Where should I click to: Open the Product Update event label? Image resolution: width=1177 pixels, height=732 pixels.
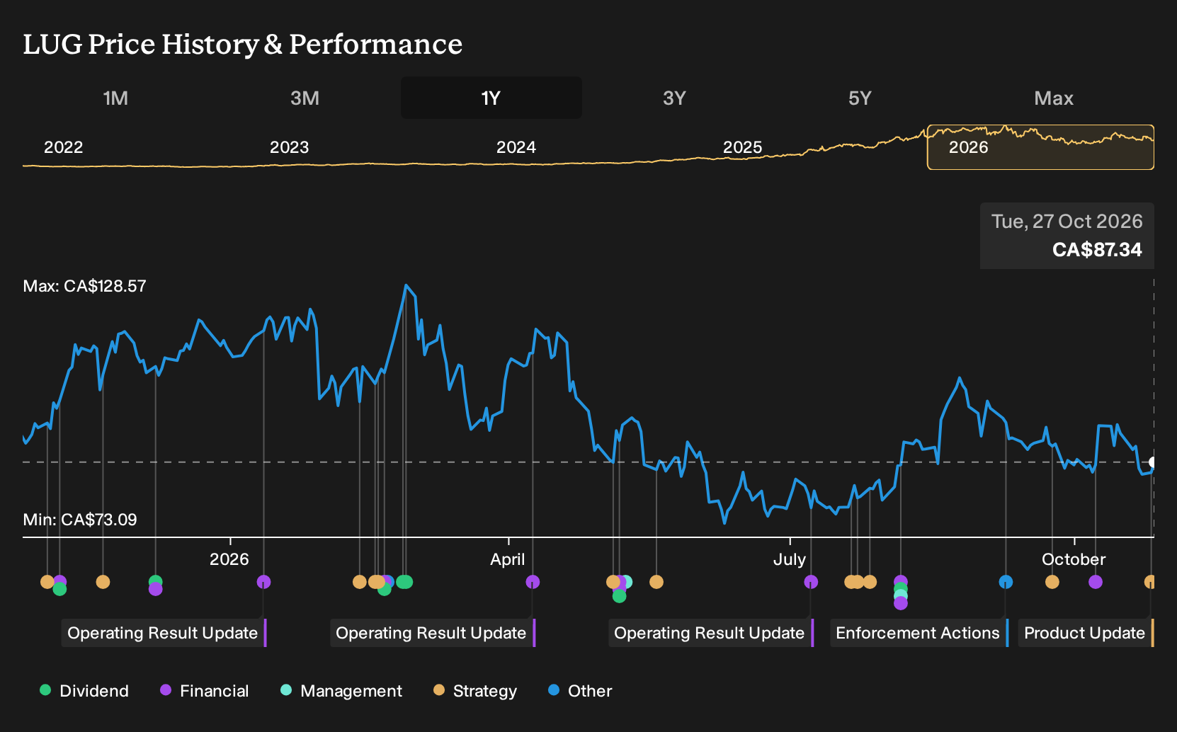click(1085, 633)
